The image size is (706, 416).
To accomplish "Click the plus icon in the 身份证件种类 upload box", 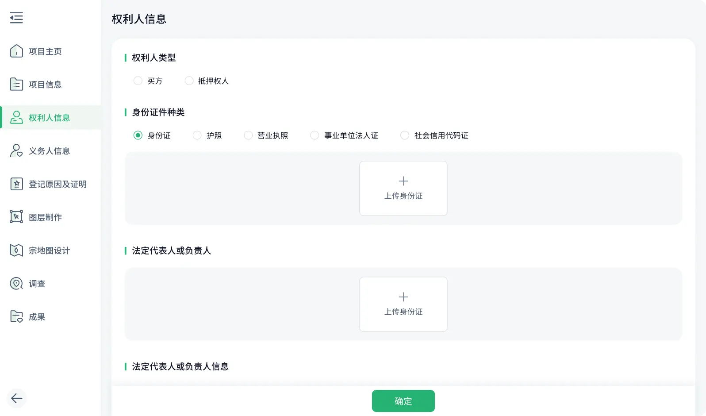I will 403,181.
